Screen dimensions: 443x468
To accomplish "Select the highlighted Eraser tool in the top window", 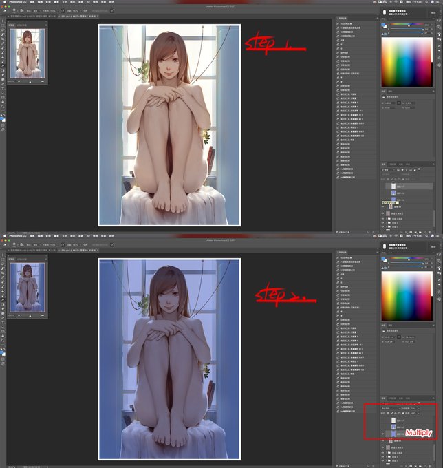I will (x=3, y=65).
